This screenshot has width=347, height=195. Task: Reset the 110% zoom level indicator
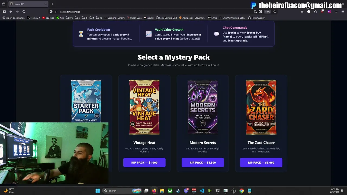point(268,12)
